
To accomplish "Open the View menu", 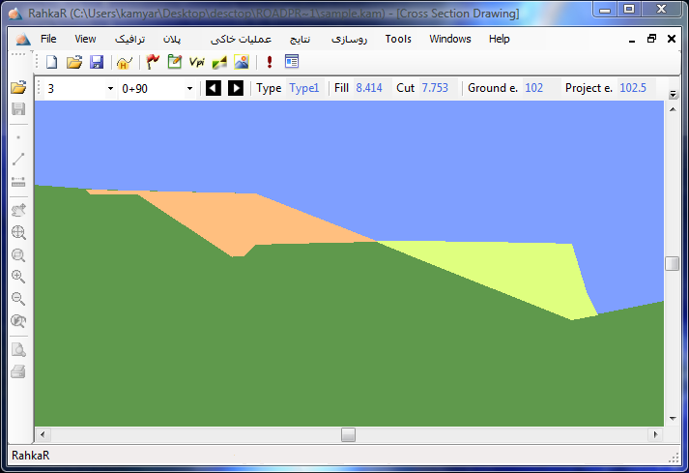I will coord(85,39).
